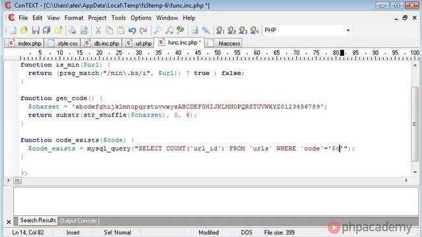Open the Edit menu
422x237 pixels.
38,18
